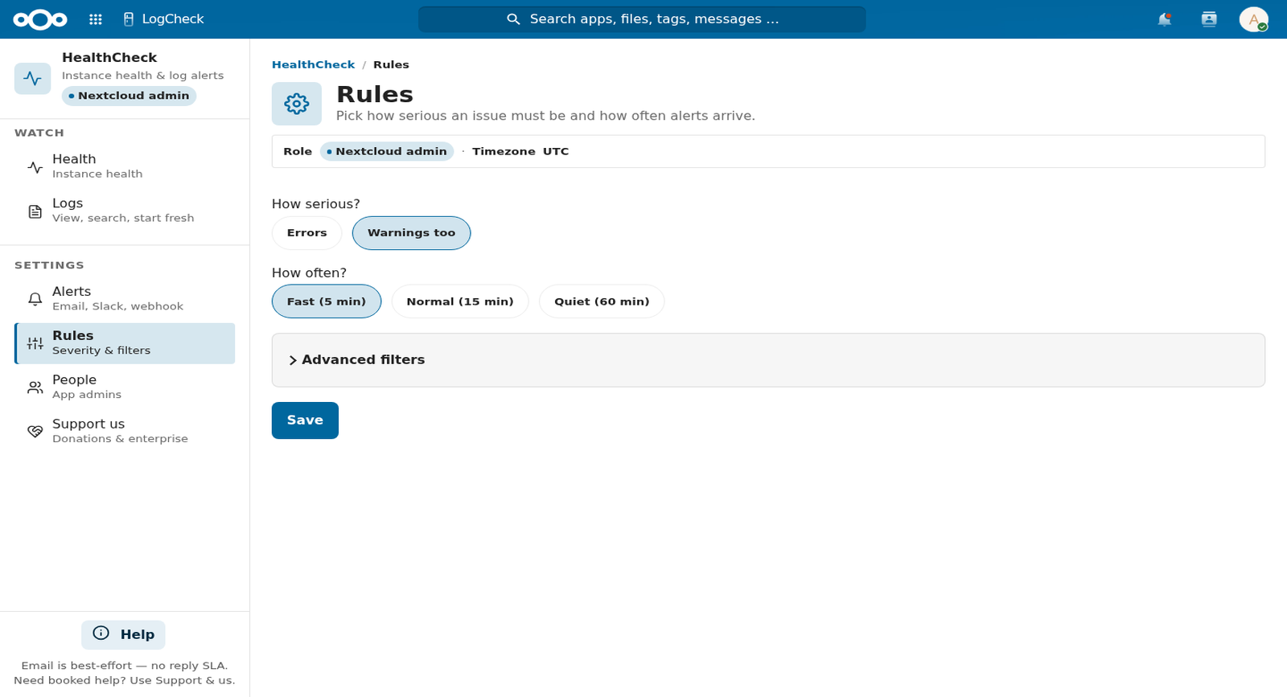Open Logs view and search page
Image resolution: width=1287 pixels, height=697 pixels.
(x=125, y=211)
